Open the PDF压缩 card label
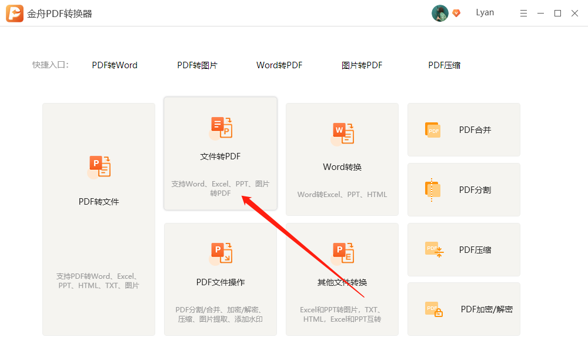This screenshot has height=357, width=588. (x=475, y=250)
